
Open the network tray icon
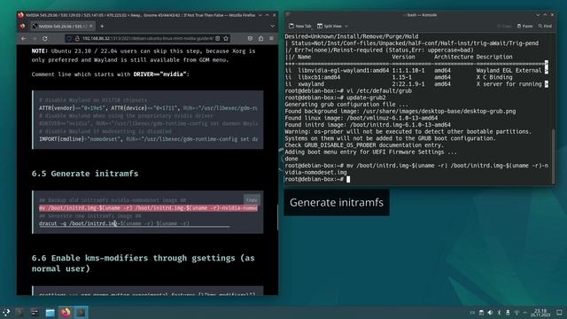pos(517,313)
